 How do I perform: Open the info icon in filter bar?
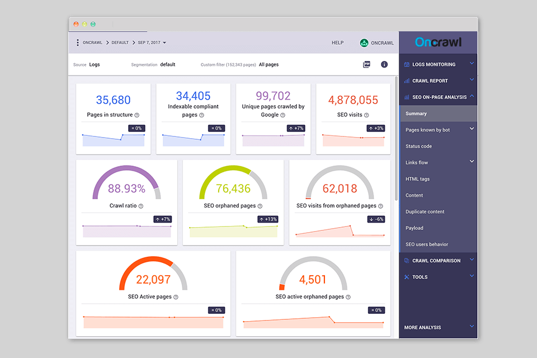[x=384, y=64]
